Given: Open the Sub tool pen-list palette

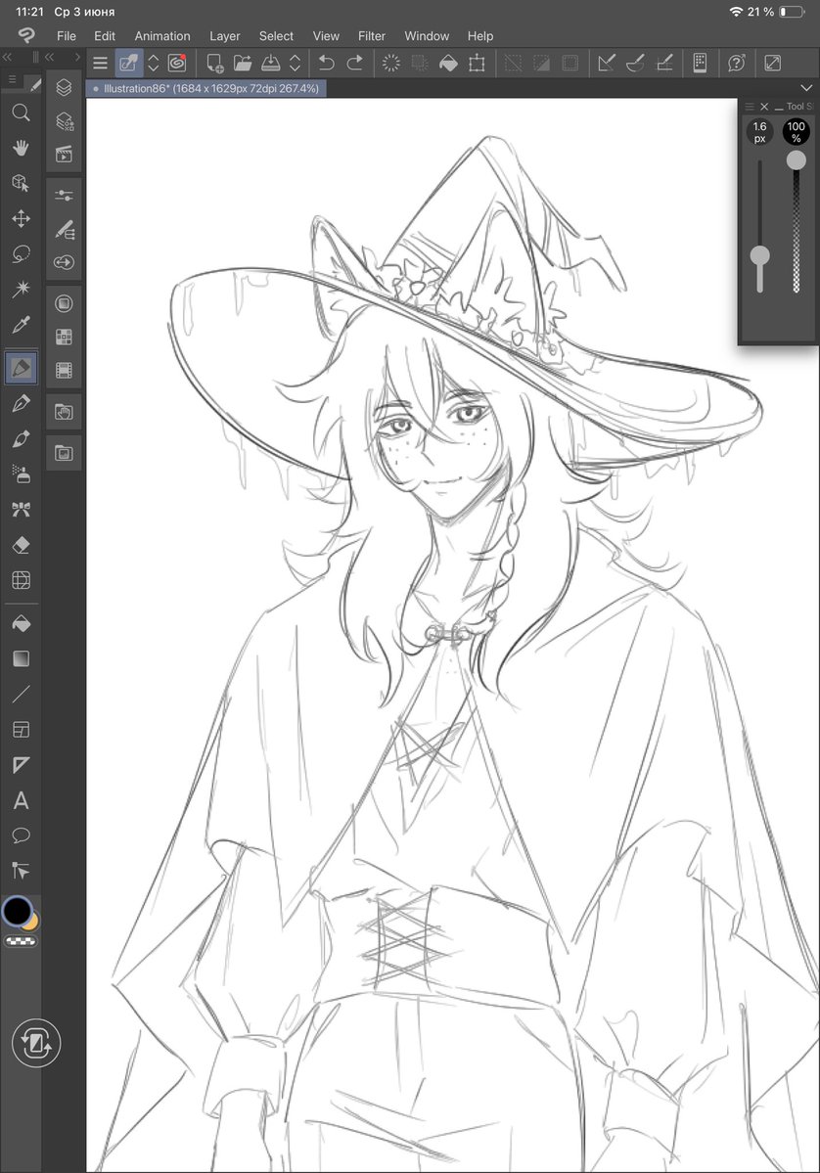Looking at the screenshot, I should (x=64, y=229).
